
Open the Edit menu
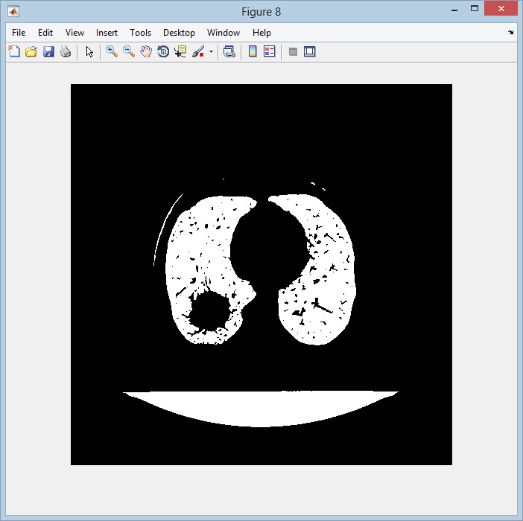(x=45, y=33)
